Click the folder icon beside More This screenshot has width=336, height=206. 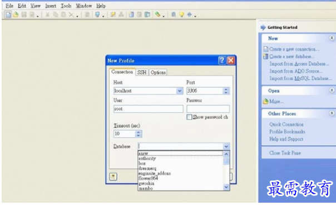[266, 102]
